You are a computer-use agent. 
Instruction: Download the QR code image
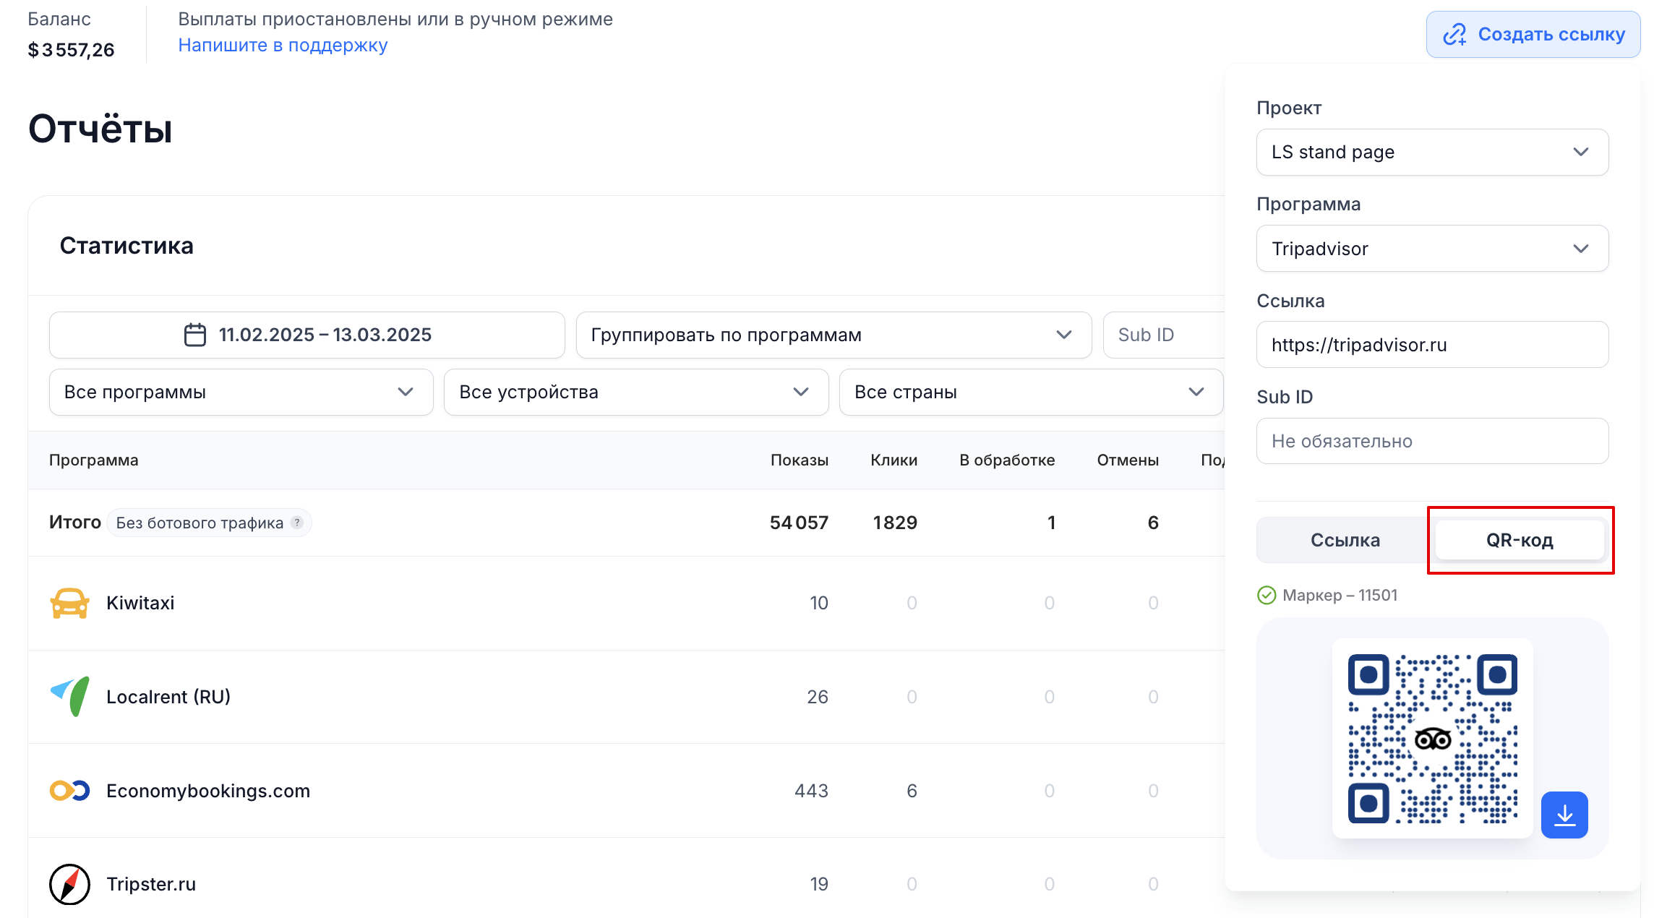point(1564,815)
